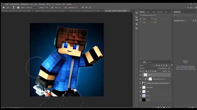Open the Изображение menu
The height and width of the screenshot is (110, 197).
coord(25,4)
